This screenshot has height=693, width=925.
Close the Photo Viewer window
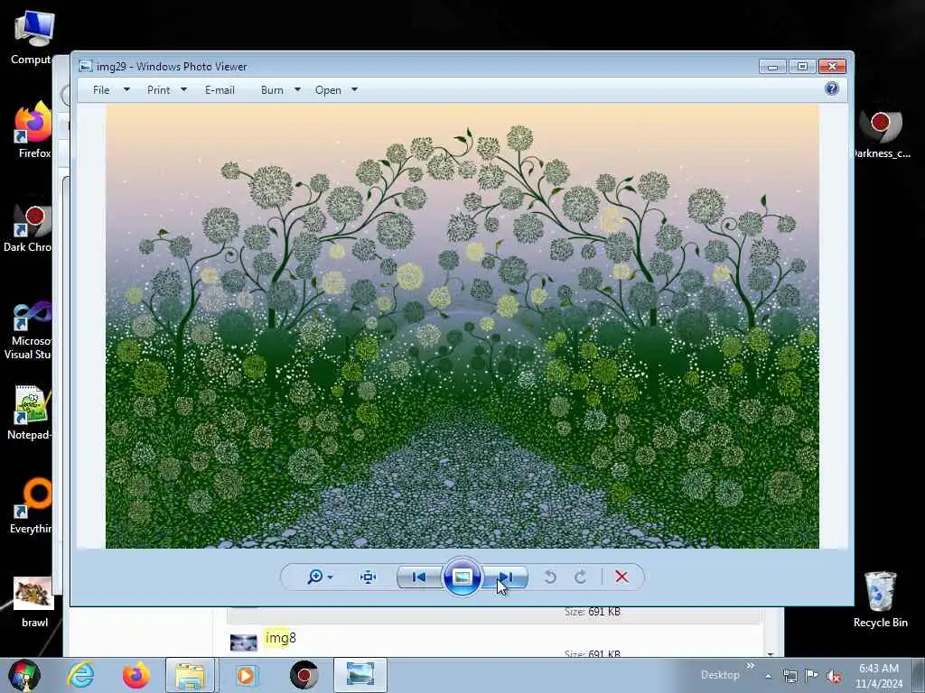point(832,67)
